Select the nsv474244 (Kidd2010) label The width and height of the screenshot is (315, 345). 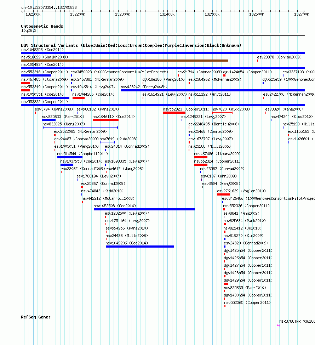coord(292,117)
